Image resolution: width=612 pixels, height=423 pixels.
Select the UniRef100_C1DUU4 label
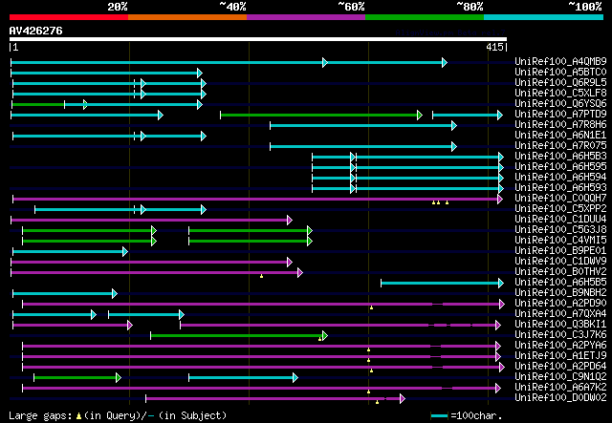tap(560, 220)
